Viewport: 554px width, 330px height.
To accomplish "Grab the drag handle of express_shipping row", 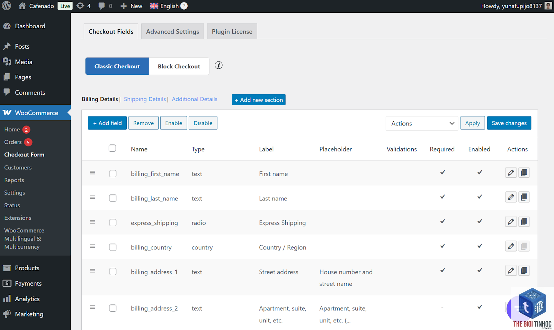I will click(x=92, y=221).
